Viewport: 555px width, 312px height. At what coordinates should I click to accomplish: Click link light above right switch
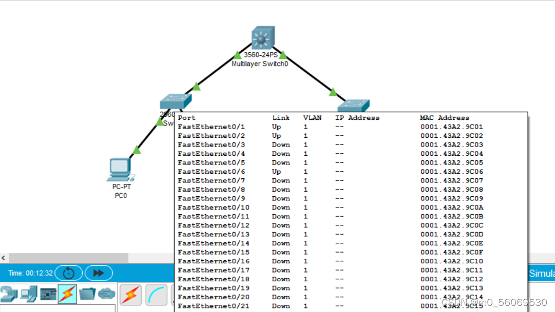(333, 92)
